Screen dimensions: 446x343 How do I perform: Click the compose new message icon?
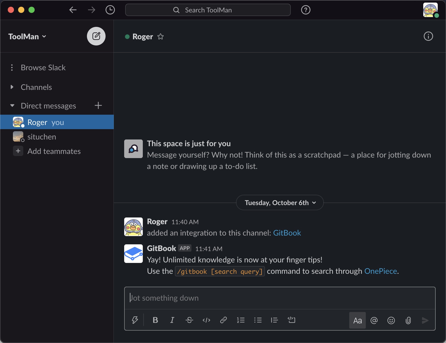pos(96,36)
